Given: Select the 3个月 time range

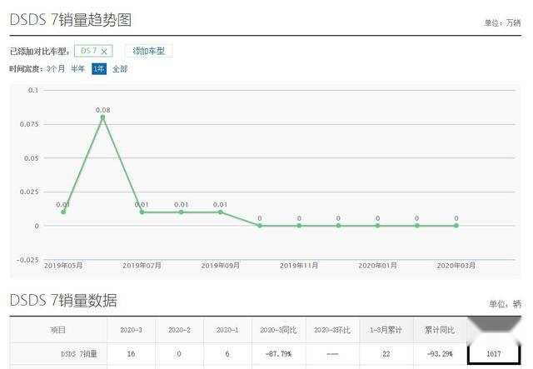Looking at the screenshot, I should [56, 68].
